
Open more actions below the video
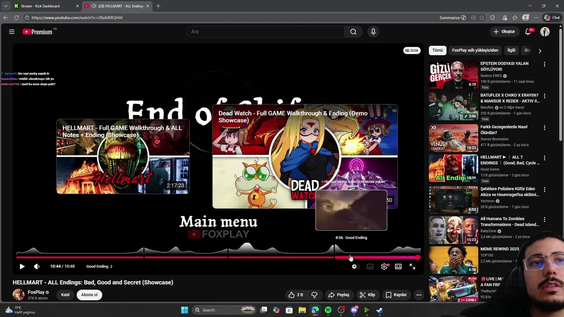(x=419, y=295)
